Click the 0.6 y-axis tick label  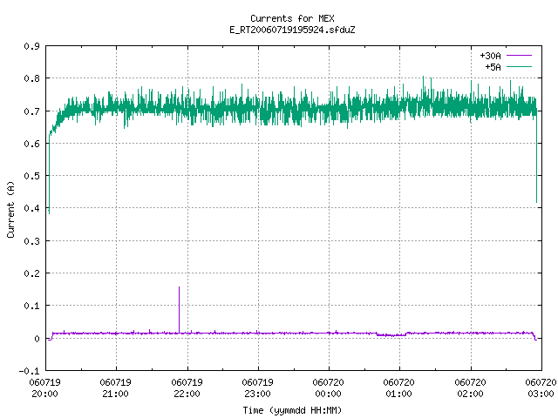click(31, 144)
